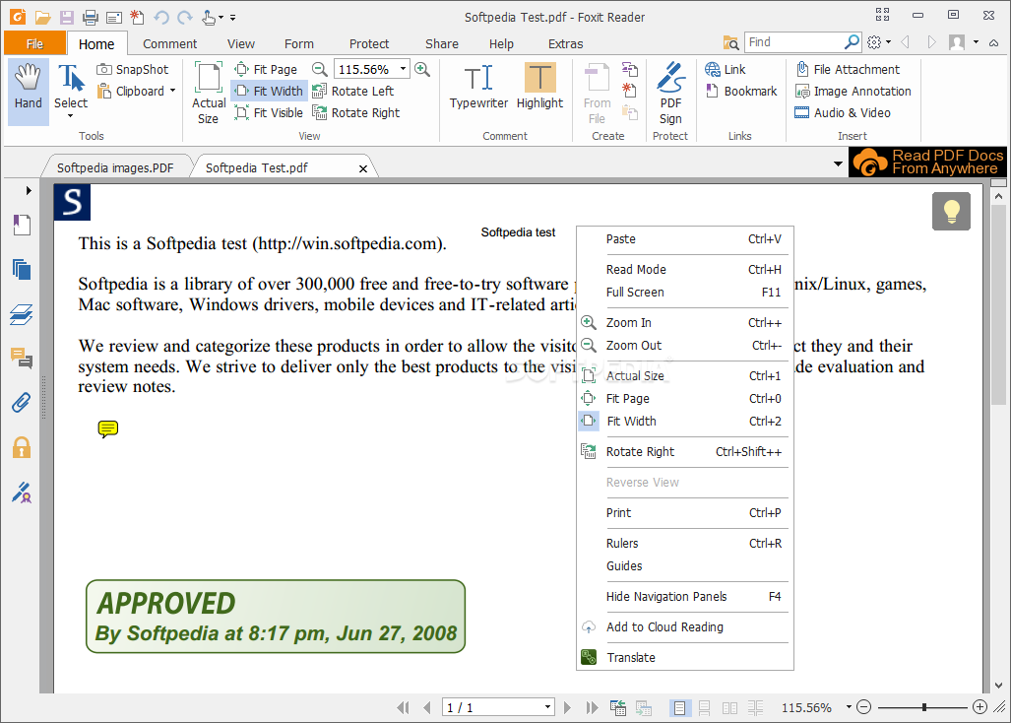Enable single page view in status bar
1011x723 pixels.
click(x=679, y=707)
